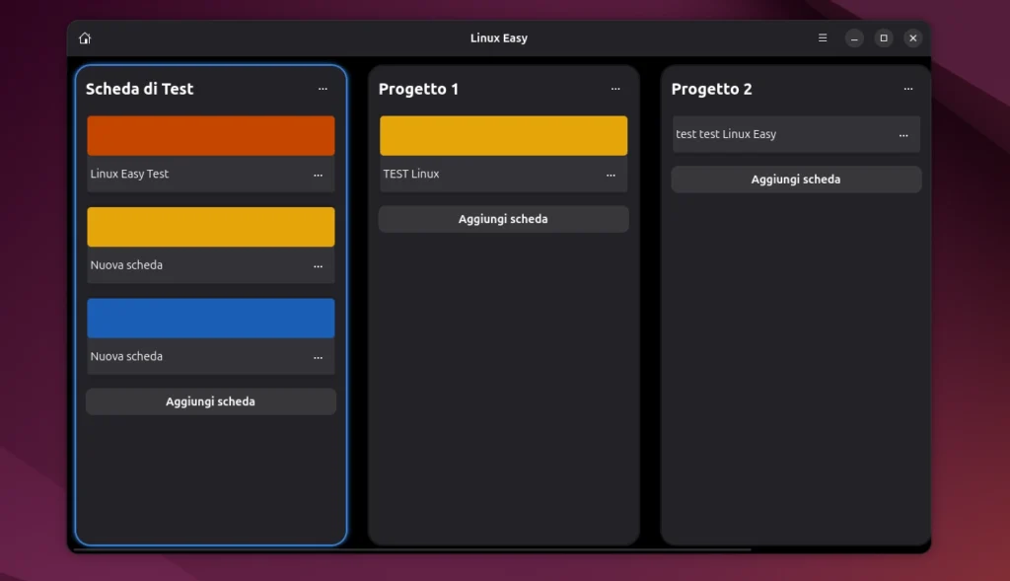Click Aggiungi scheda in Scheda di Test column

tap(210, 401)
